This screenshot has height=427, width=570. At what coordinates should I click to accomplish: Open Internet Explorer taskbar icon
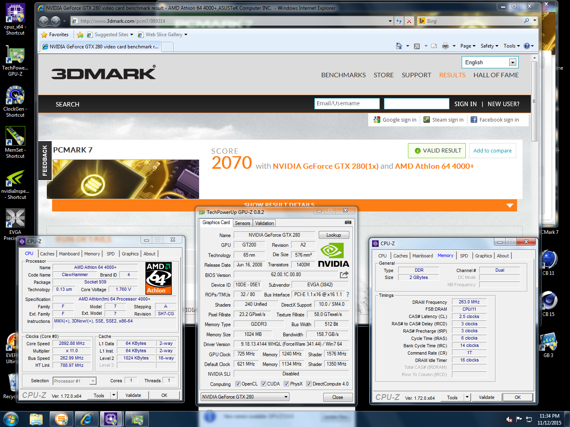(87, 419)
